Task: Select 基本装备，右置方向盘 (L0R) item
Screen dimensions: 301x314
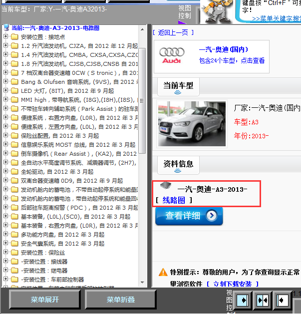Action: coord(79,226)
